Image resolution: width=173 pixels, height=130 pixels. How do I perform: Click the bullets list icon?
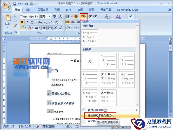68,16
